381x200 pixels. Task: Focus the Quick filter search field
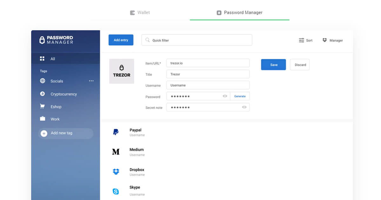(x=197, y=40)
